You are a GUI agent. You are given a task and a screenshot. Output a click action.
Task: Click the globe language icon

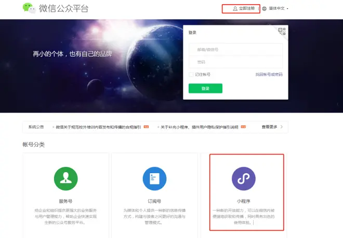click(x=264, y=8)
